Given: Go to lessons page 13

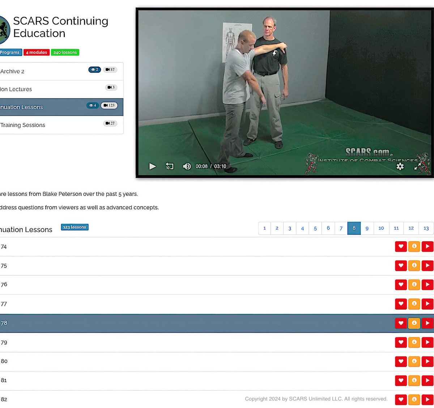Looking at the screenshot, I should click(426, 228).
